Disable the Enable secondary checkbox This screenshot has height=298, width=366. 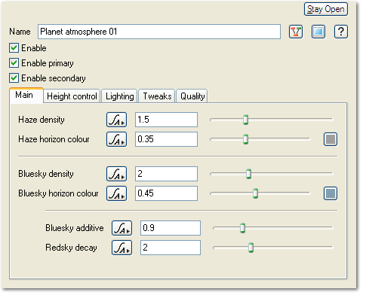[x=14, y=78]
